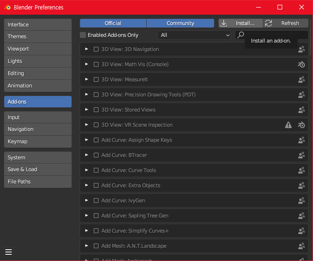Image resolution: width=313 pixels, height=261 pixels.
Task: Enable VR Scene Inspection checkbox
Action: (96, 125)
